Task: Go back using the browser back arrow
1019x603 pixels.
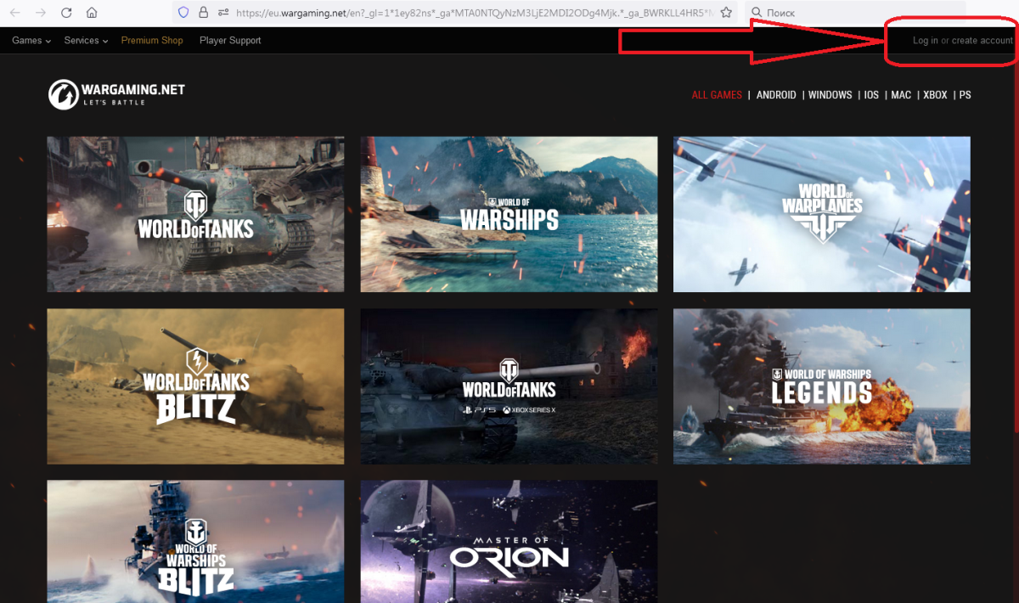Action: (x=14, y=13)
